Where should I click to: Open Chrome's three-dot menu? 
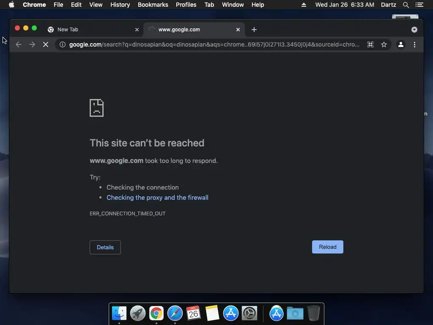[414, 44]
